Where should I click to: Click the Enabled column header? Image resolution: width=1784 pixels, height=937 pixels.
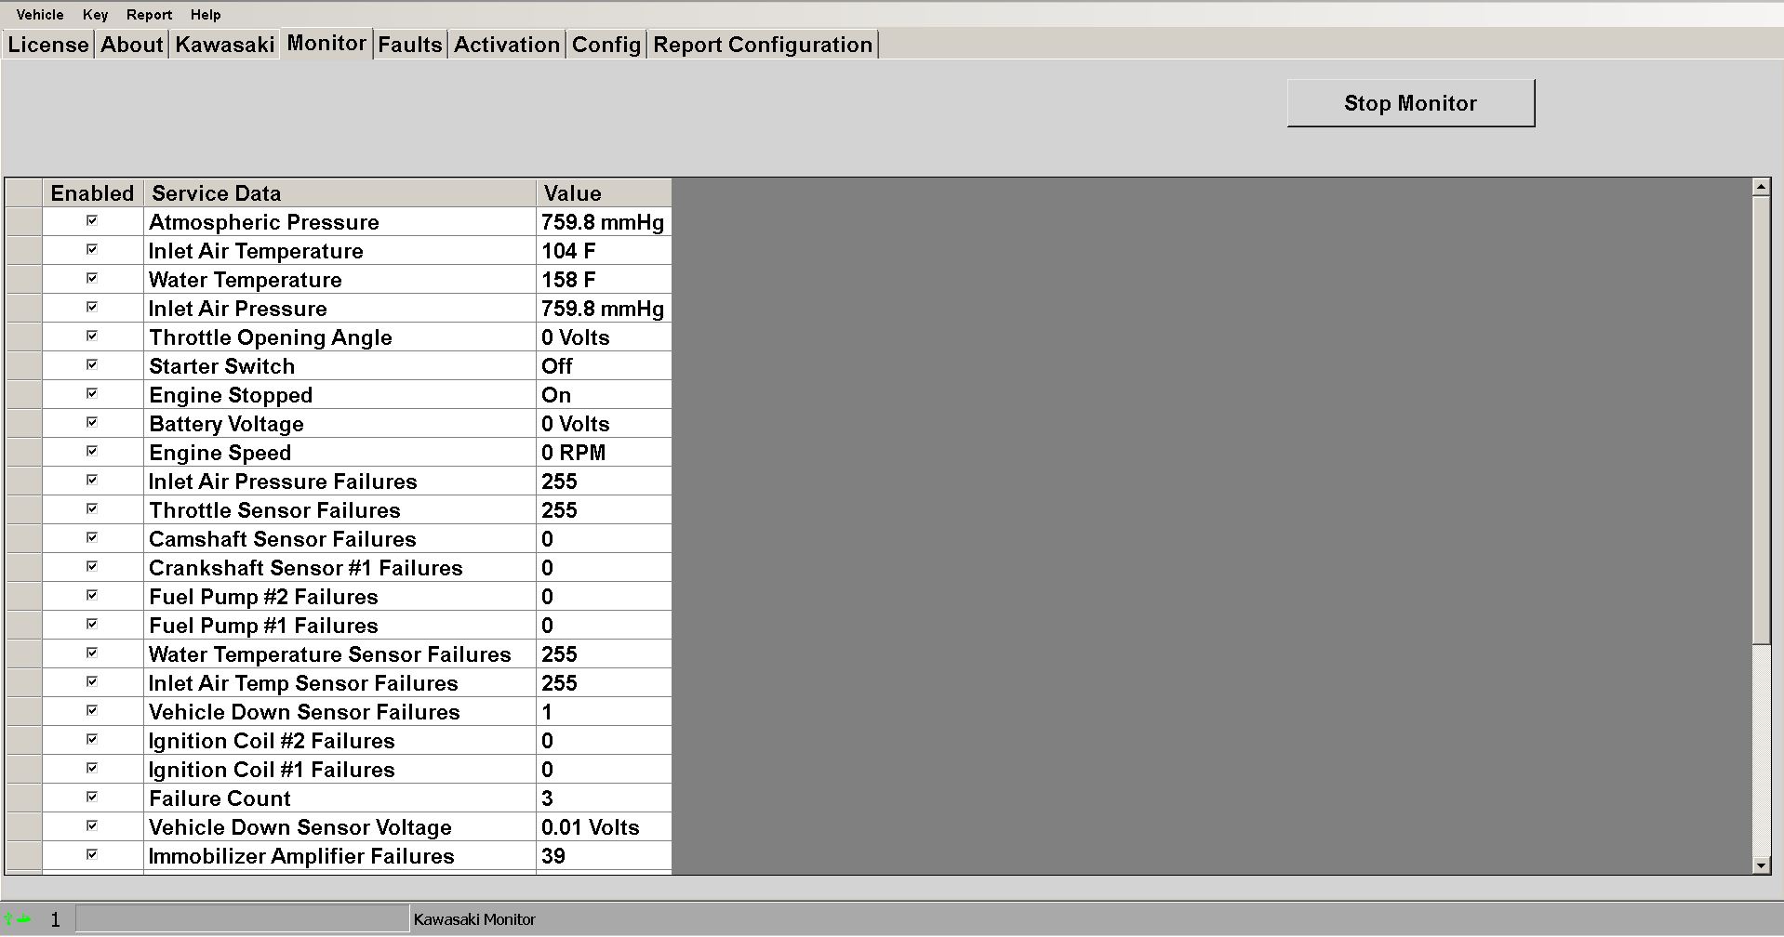(92, 193)
